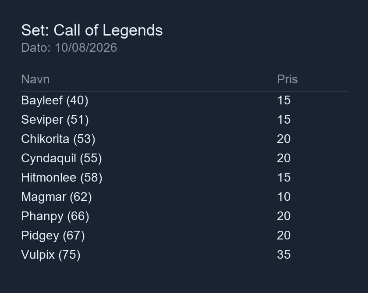The height and width of the screenshot is (293, 368).
Task: Click the Vulpix (75) name
Action: tap(51, 254)
